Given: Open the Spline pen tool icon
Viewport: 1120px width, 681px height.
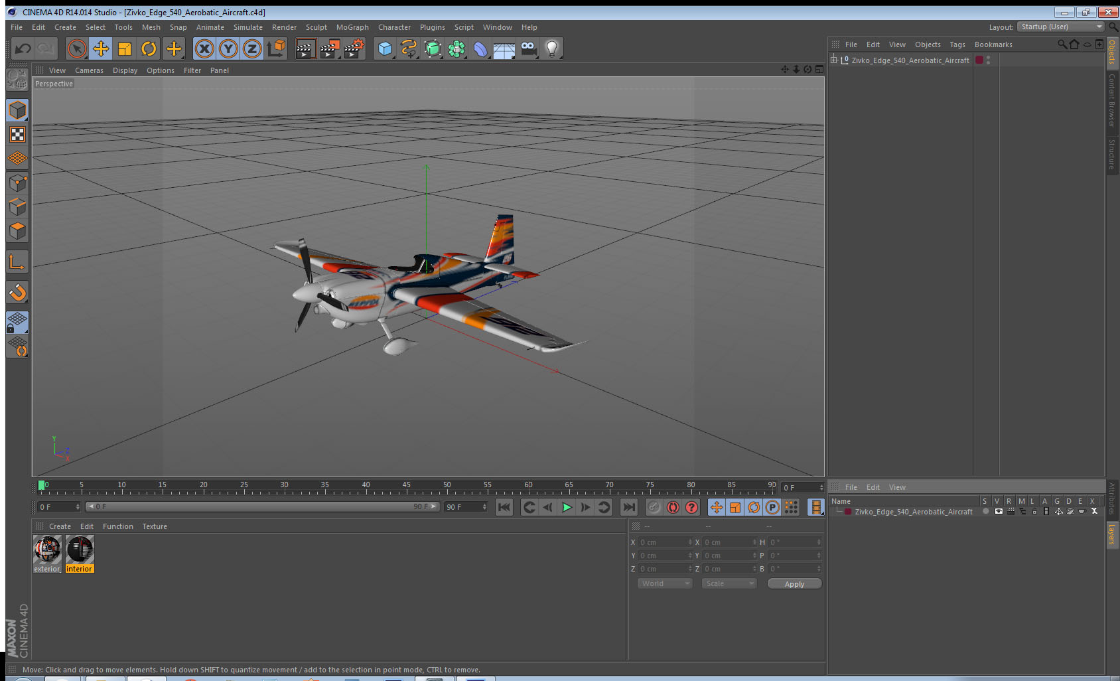Looking at the screenshot, I should (x=409, y=48).
